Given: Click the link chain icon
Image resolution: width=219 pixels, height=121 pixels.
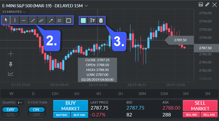Looking at the screenshot, I should click(x=207, y=4).
